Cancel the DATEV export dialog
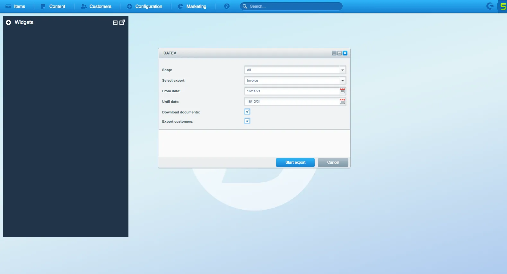 click(333, 162)
